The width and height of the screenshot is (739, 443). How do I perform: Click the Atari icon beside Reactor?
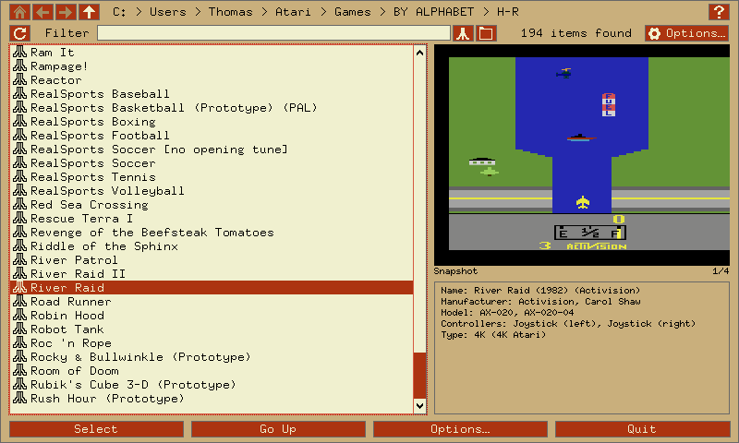tap(19, 79)
